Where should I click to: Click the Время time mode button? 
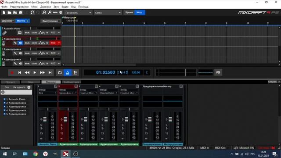coord(129,13)
